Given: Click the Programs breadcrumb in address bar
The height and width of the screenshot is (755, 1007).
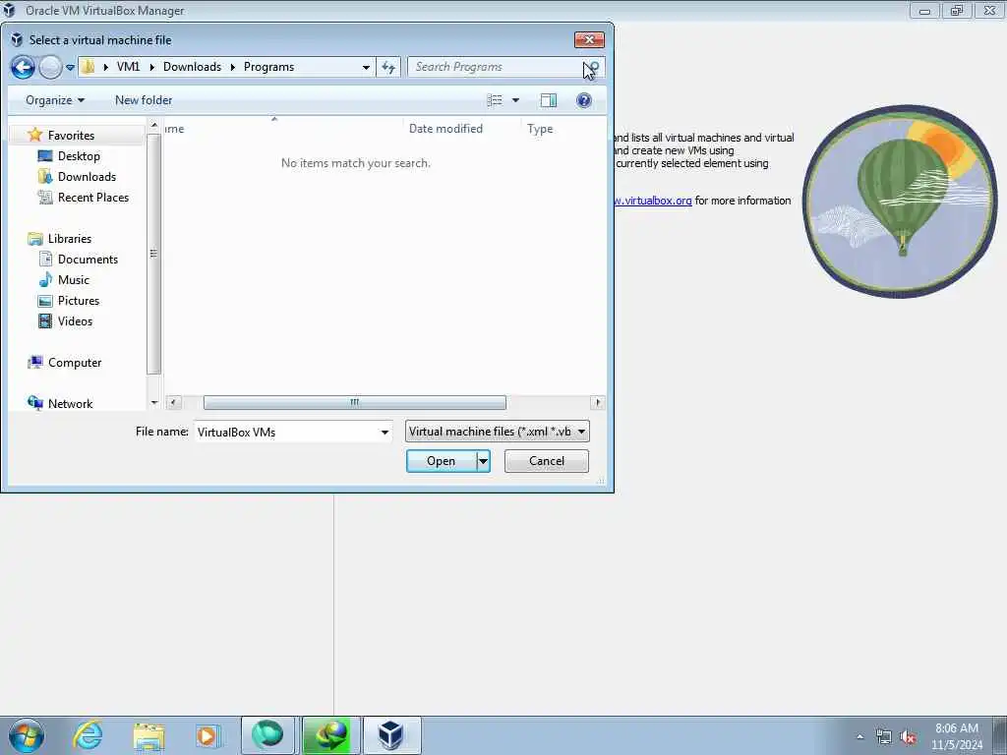Looking at the screenshot, I should pyautogui.click(x=268, y=67).
